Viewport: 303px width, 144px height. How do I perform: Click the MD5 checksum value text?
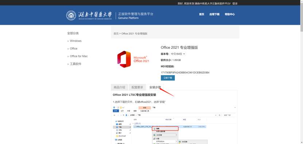(185, 73)
